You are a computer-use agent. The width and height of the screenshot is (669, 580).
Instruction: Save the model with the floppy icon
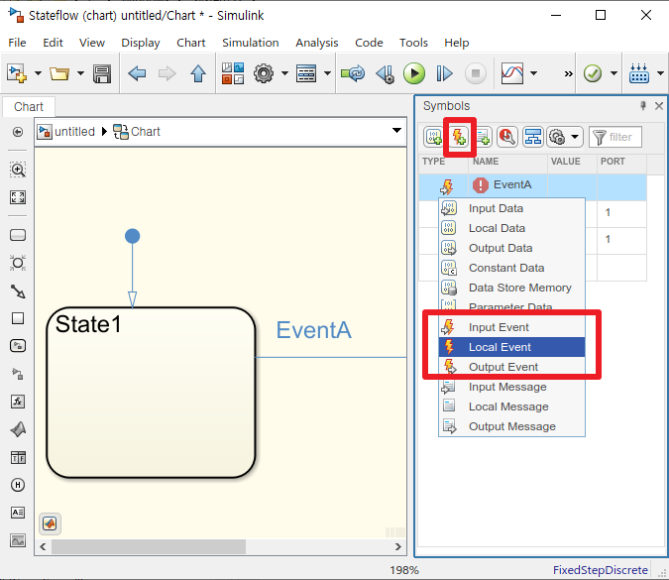point(102,73)
